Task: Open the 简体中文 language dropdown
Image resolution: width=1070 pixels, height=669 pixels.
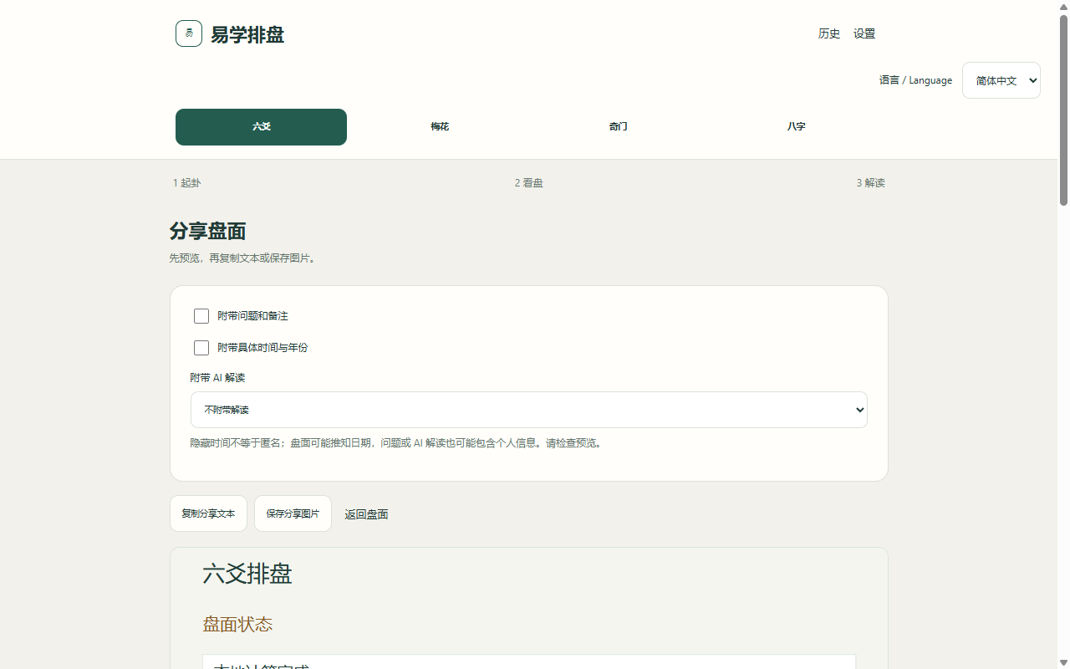Action: coord(1001,80)
